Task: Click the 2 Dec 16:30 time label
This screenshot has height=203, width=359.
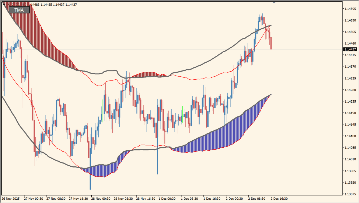Action: [279, 199]
